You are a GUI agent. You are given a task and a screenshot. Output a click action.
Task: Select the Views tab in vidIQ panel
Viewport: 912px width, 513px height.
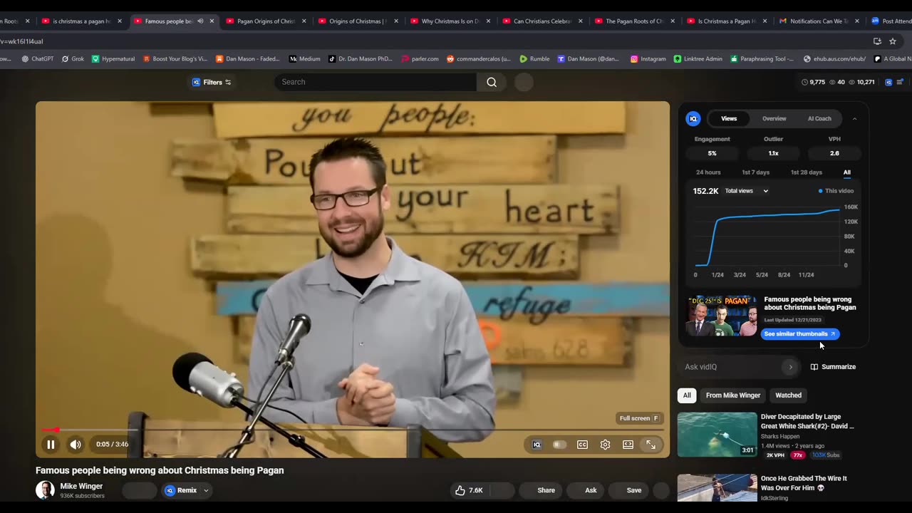(x=729, y=119)
